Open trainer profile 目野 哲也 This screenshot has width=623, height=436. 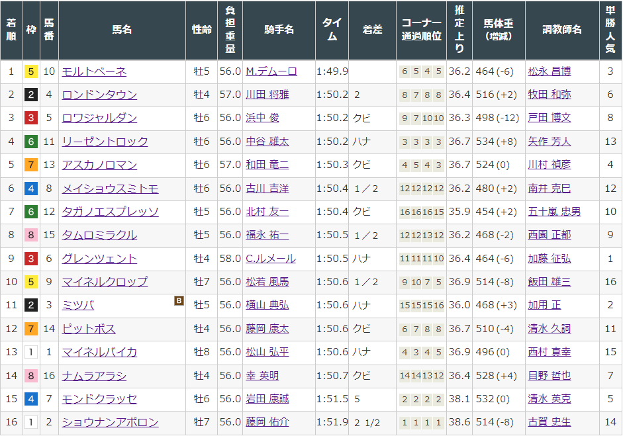tap(550, 376)
